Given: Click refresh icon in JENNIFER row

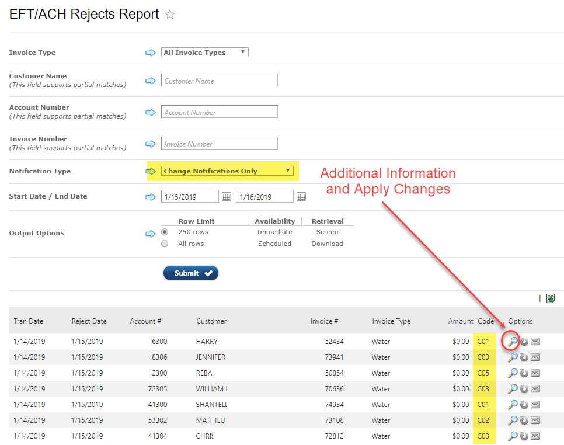Looking at the screenshot, I should click(524, 357).
